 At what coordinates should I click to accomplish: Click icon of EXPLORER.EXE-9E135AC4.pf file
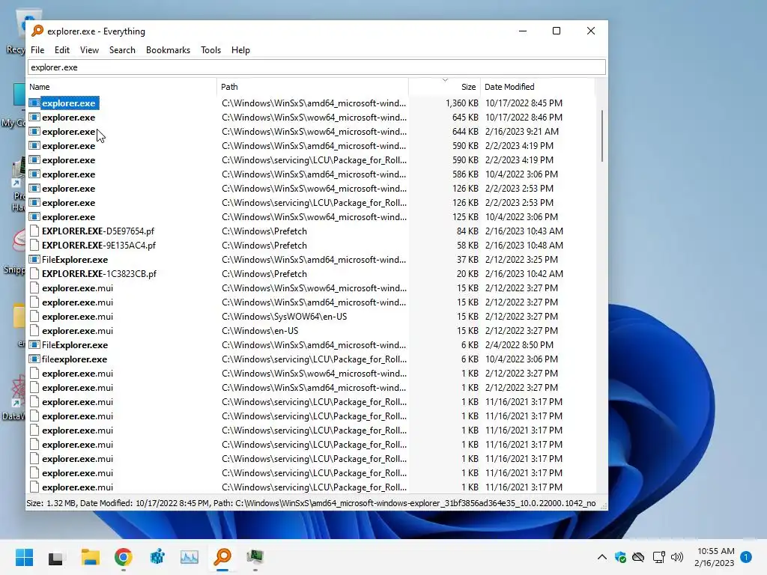pyautogui.click(x=34, y=246)
